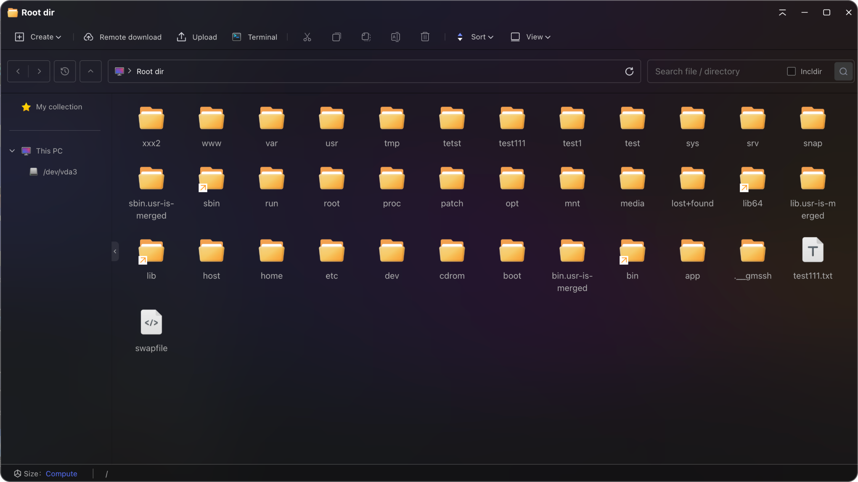
Task: Click the search magnifier button
Action: click(x=843, y=72)
